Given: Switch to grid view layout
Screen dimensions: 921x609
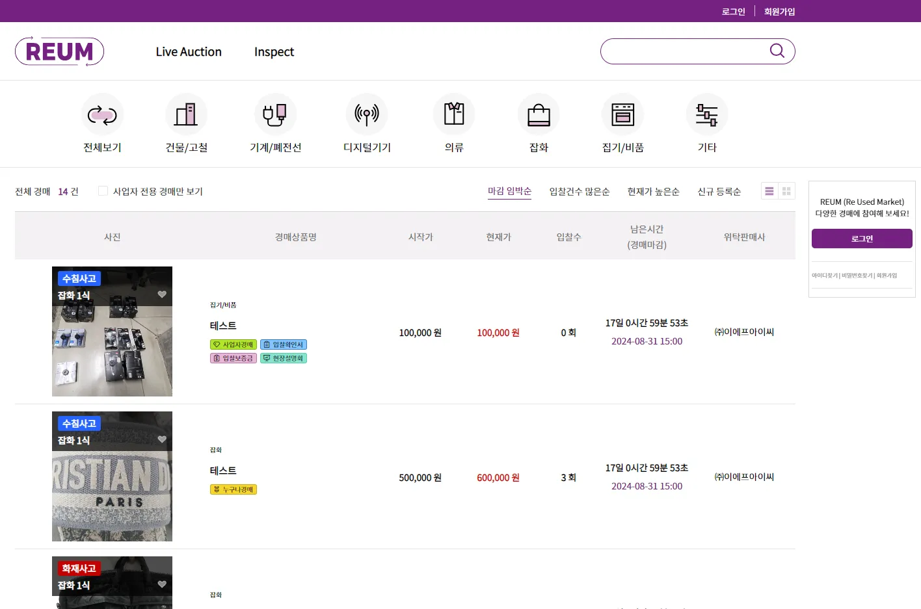Looking at the screenshot, I should pyautogui.click(x=786, y=191).
